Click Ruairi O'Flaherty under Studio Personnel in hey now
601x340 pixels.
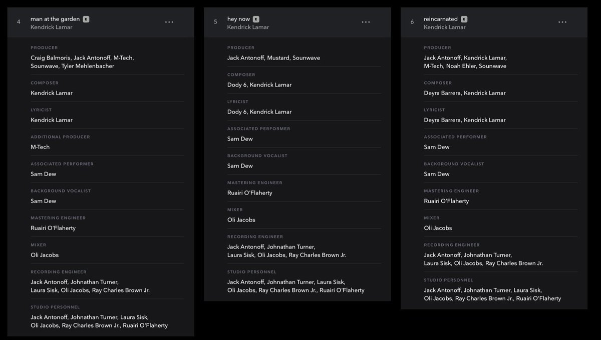[342, 290]
